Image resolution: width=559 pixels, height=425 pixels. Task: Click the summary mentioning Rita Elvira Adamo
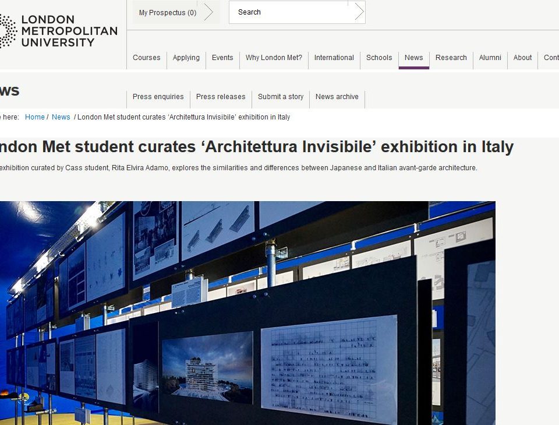(239, 168)
